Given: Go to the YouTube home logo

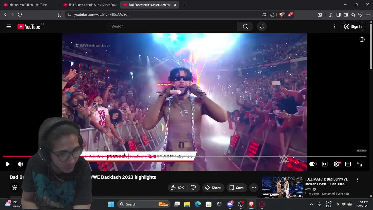Looking at the screenshot, I should tap(29, 27).
